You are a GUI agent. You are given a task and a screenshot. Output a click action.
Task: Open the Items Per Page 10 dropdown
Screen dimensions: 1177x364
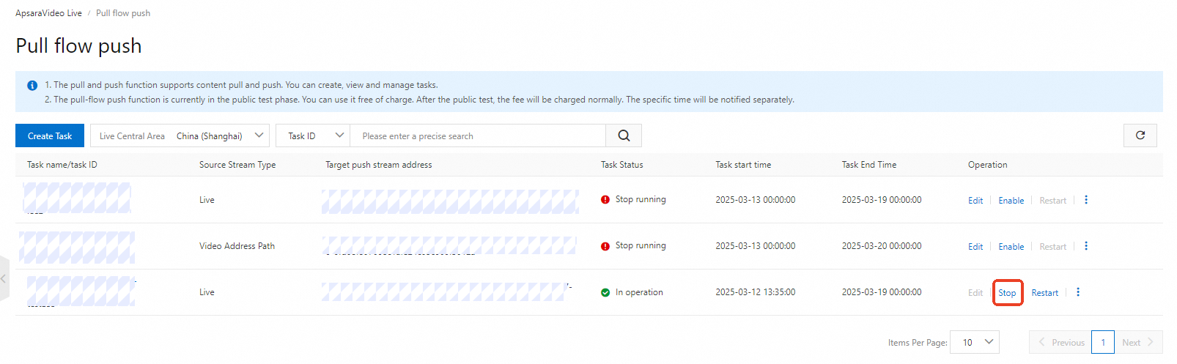(x=975, y=342)
